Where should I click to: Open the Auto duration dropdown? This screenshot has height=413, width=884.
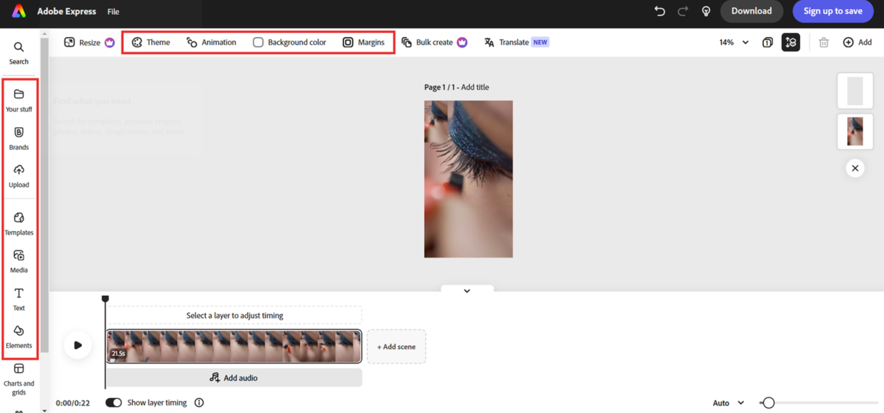click(728, 402)
